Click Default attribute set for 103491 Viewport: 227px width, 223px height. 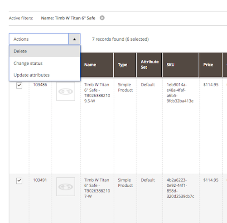148,180
